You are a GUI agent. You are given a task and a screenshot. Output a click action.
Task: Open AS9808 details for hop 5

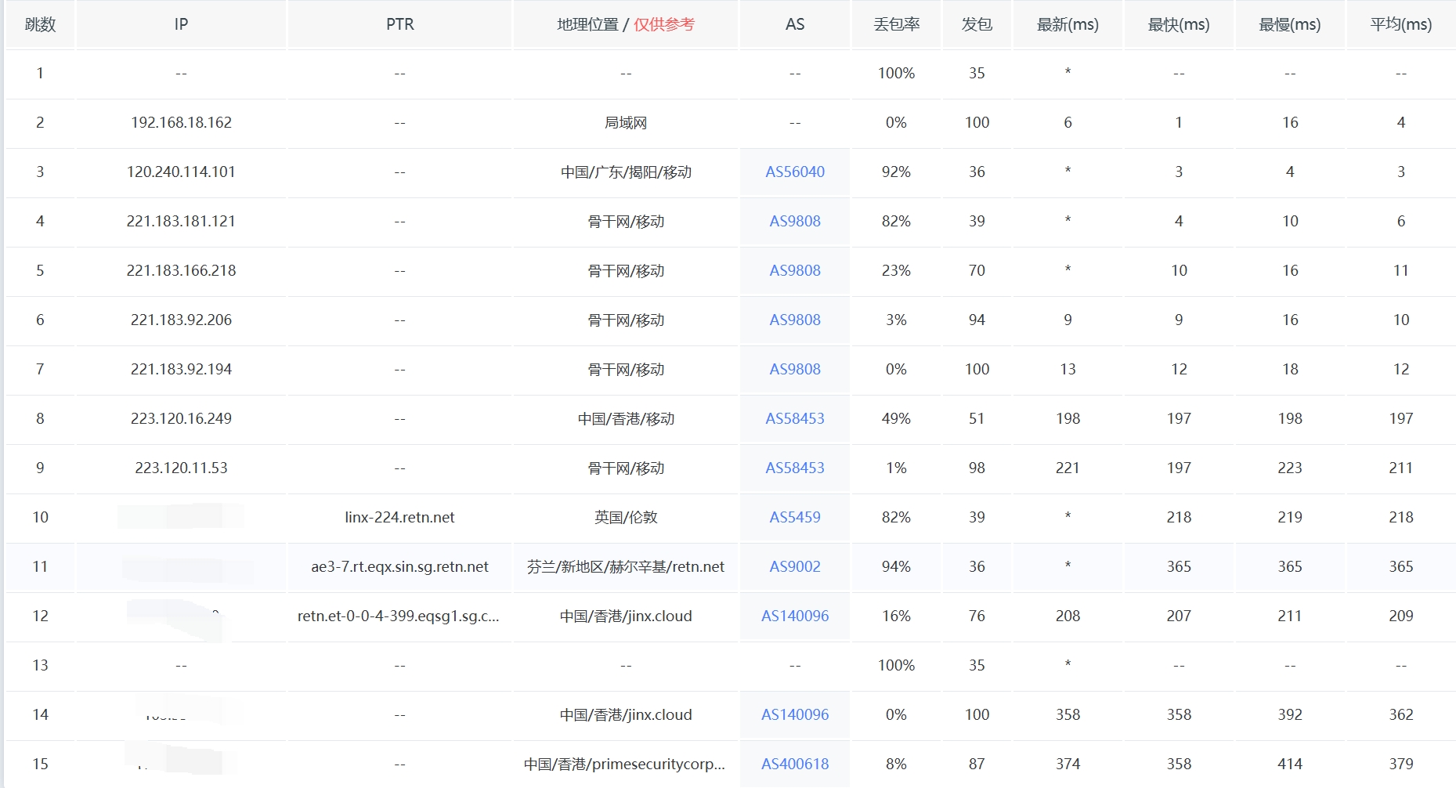[x=794, y=270]
